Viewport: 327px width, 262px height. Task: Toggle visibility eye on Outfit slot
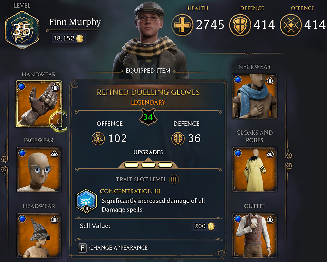coord(270,220)
